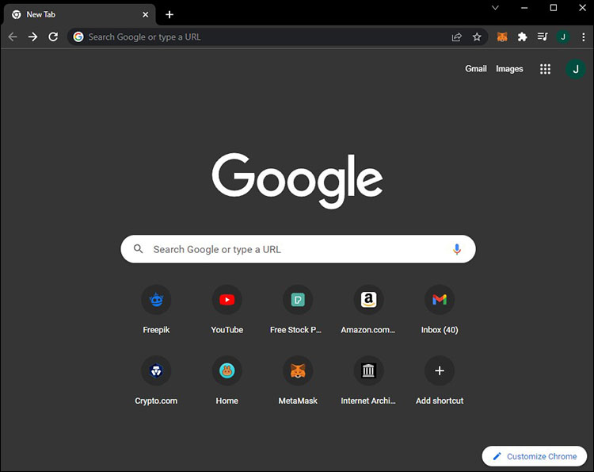Click the back navigation arrow
This screenshot has height=472, width=594.
tap(13, 36)
